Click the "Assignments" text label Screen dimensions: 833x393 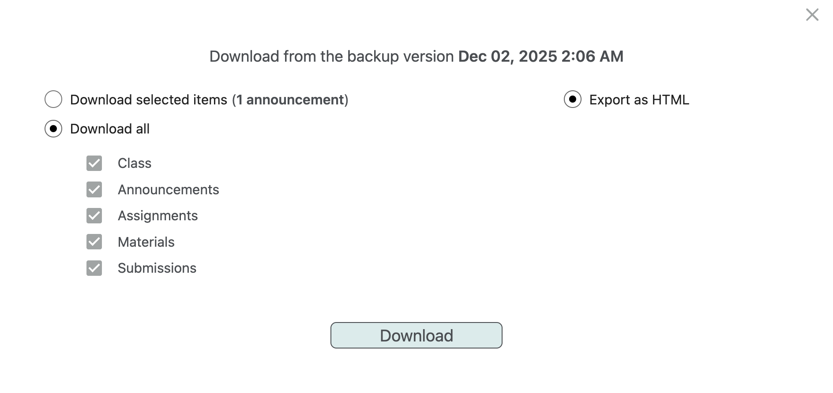point(158,216)
